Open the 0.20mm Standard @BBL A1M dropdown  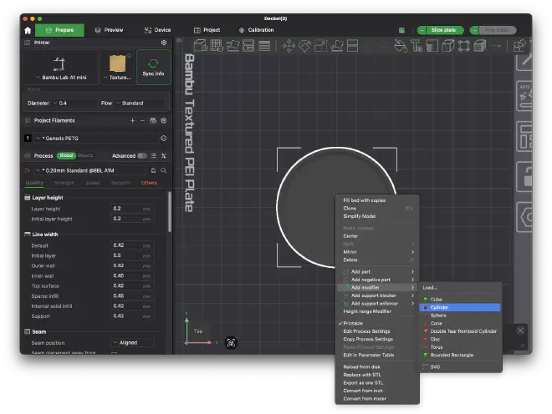pyautogui.click(x=89, y=170)
